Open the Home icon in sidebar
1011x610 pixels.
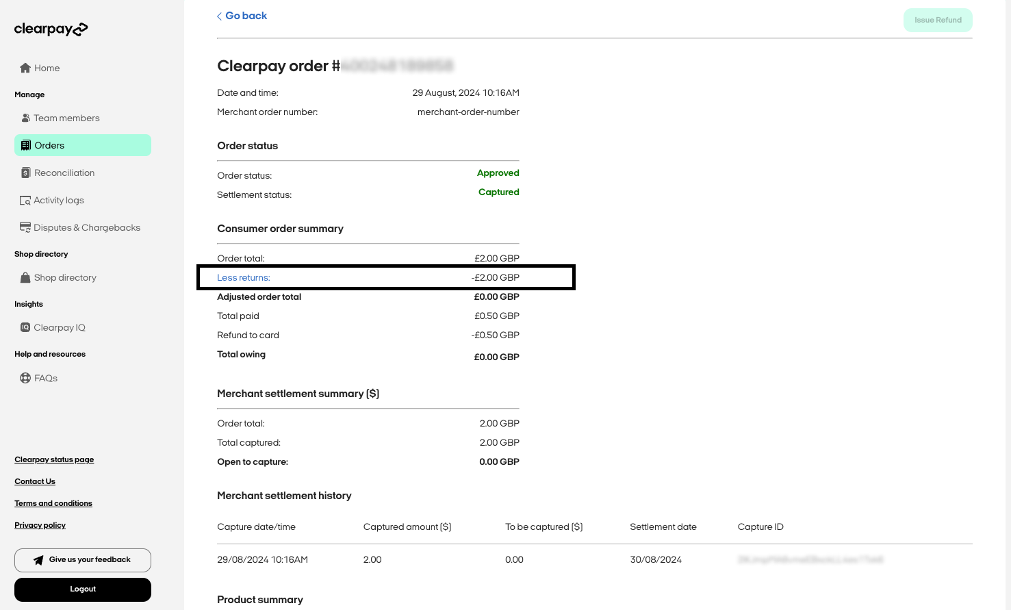[25, 68]
